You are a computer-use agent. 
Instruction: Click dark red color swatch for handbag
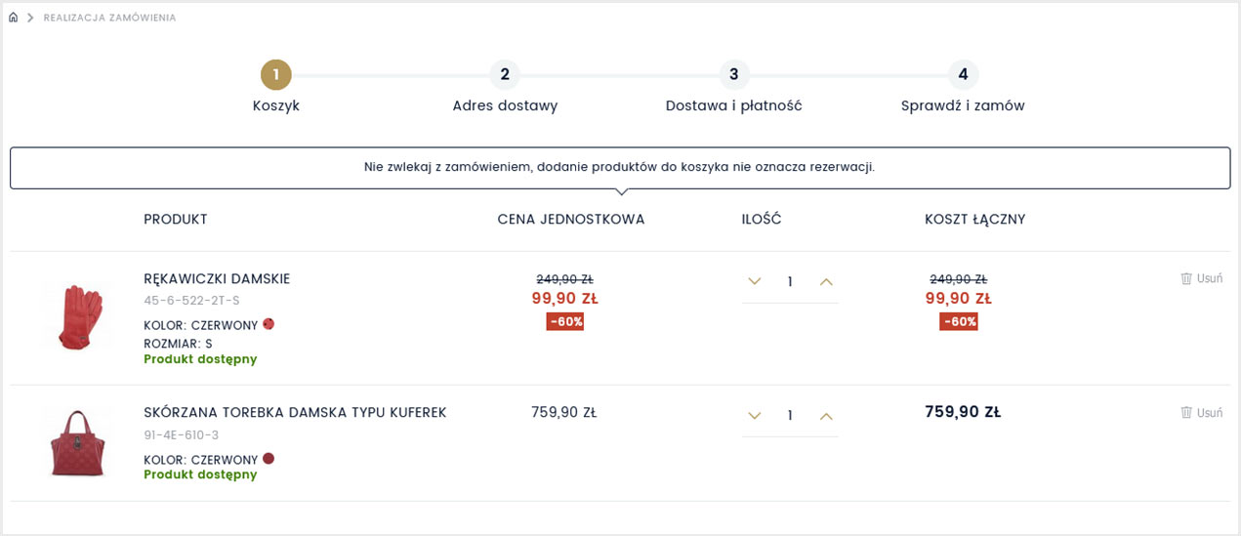click(269, 459)
